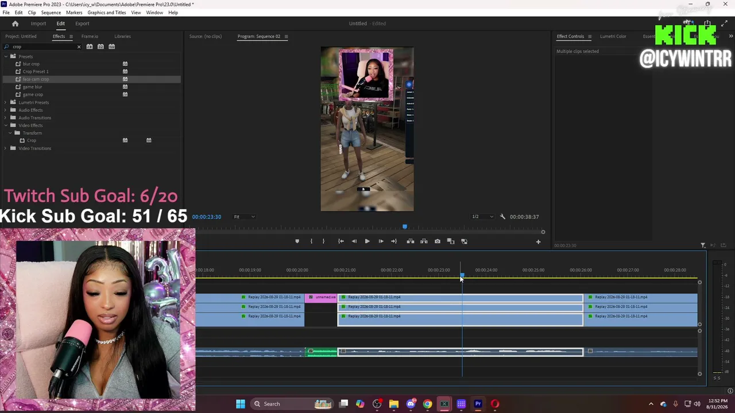Mark In point in Program monitor
Screen dimensions: 735x413
[311, 241]
